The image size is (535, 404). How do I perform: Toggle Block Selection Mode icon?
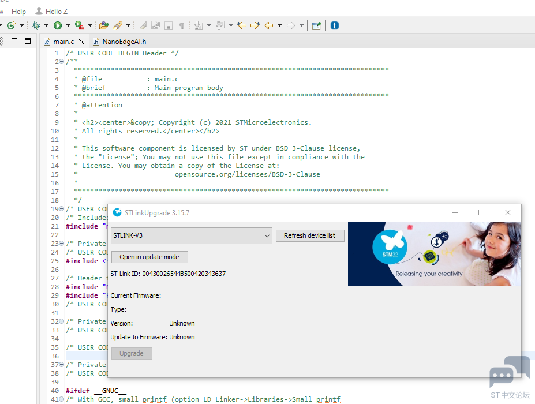[x=169, y=25]
